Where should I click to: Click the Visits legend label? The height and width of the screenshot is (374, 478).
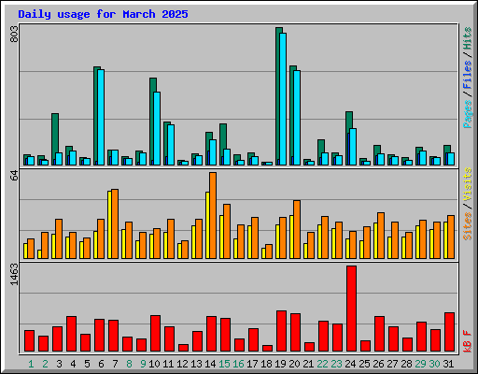coord(468,184)
